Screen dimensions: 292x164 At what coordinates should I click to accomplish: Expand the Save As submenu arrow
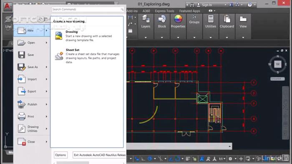(46, 67)
